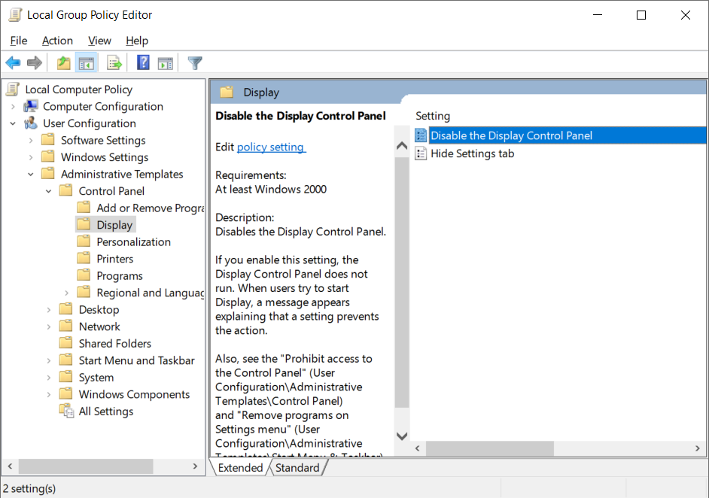Image resolution: width=709 pixels, height=498 pixels.
Task: Select the Add or Remove Programs folder
Action: pos(140,208)
